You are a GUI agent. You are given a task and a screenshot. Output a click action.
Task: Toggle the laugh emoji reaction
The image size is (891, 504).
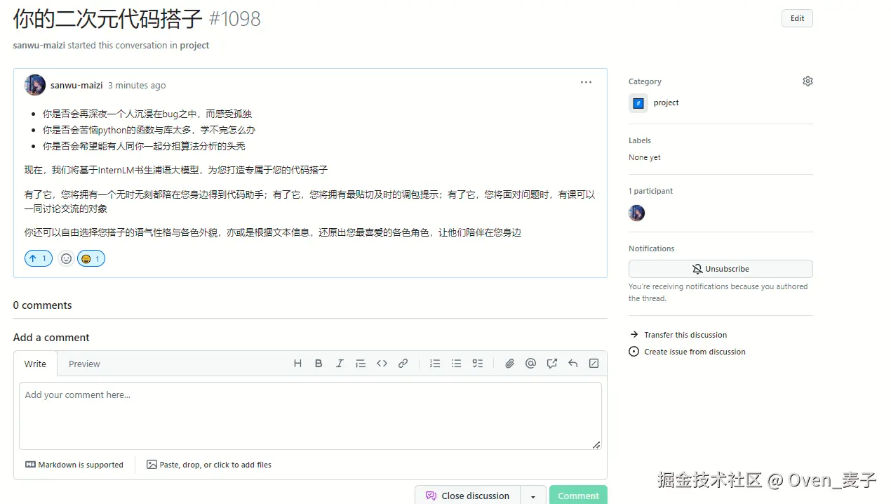point(91,259)
